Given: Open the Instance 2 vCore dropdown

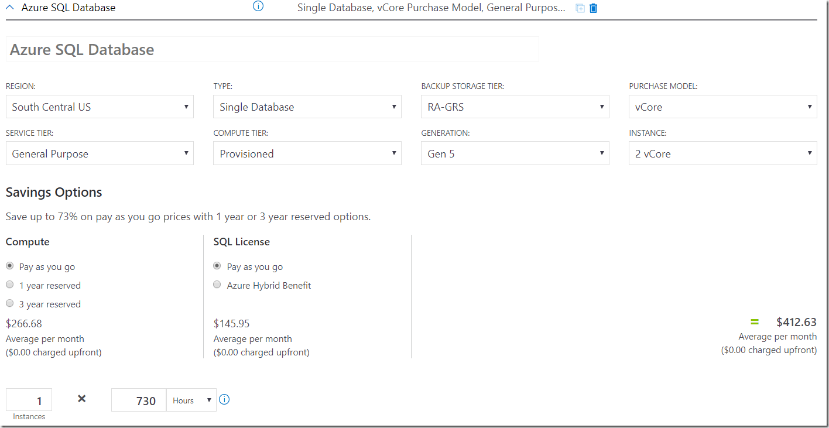Looking at the screenshot, I should tap(723, 153).
